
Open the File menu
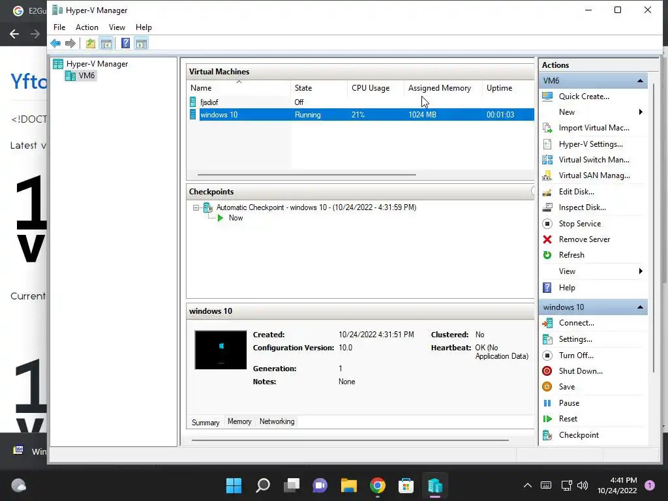pos(59,27)
